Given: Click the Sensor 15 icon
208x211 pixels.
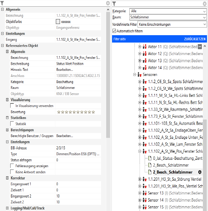Looking at the screenshot, I should (145, 207).
